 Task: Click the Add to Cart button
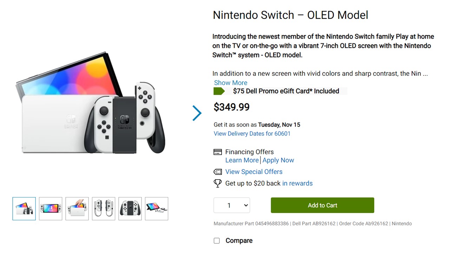(322, 205)
